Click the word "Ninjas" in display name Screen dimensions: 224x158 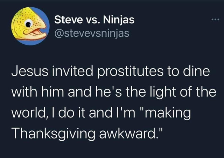click(119, 20)
